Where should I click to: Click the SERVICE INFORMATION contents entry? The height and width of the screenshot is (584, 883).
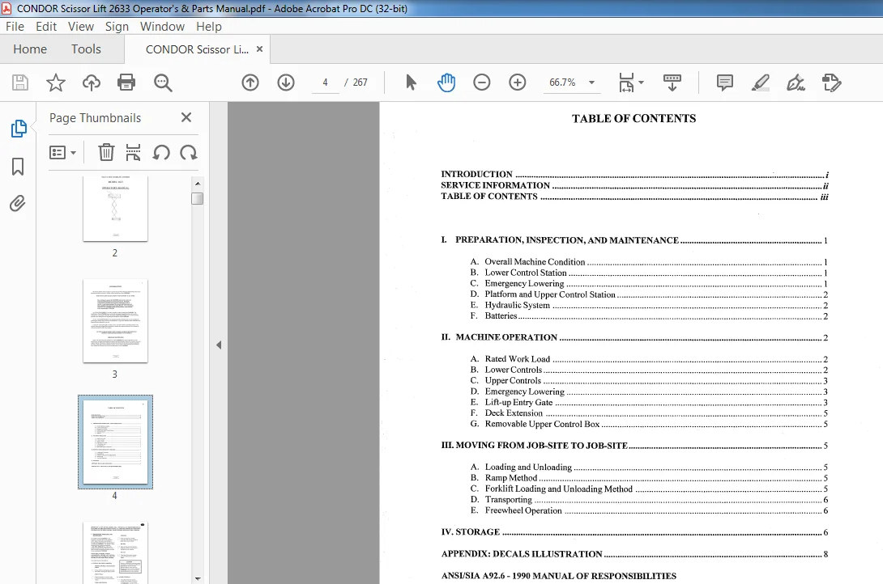tap(634, 185)
